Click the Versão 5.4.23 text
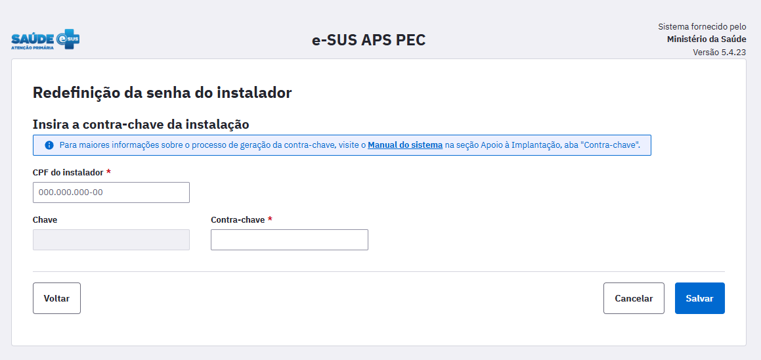The width and height of the screenshot is (761, 360). coord(719,53)
